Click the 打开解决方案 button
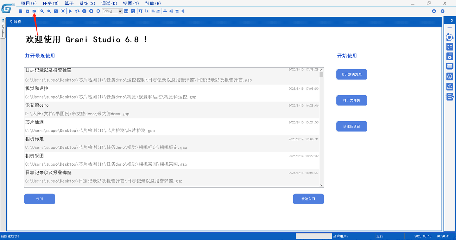The height and width of the screenshot is (240, 456). (x=351, y=74)
